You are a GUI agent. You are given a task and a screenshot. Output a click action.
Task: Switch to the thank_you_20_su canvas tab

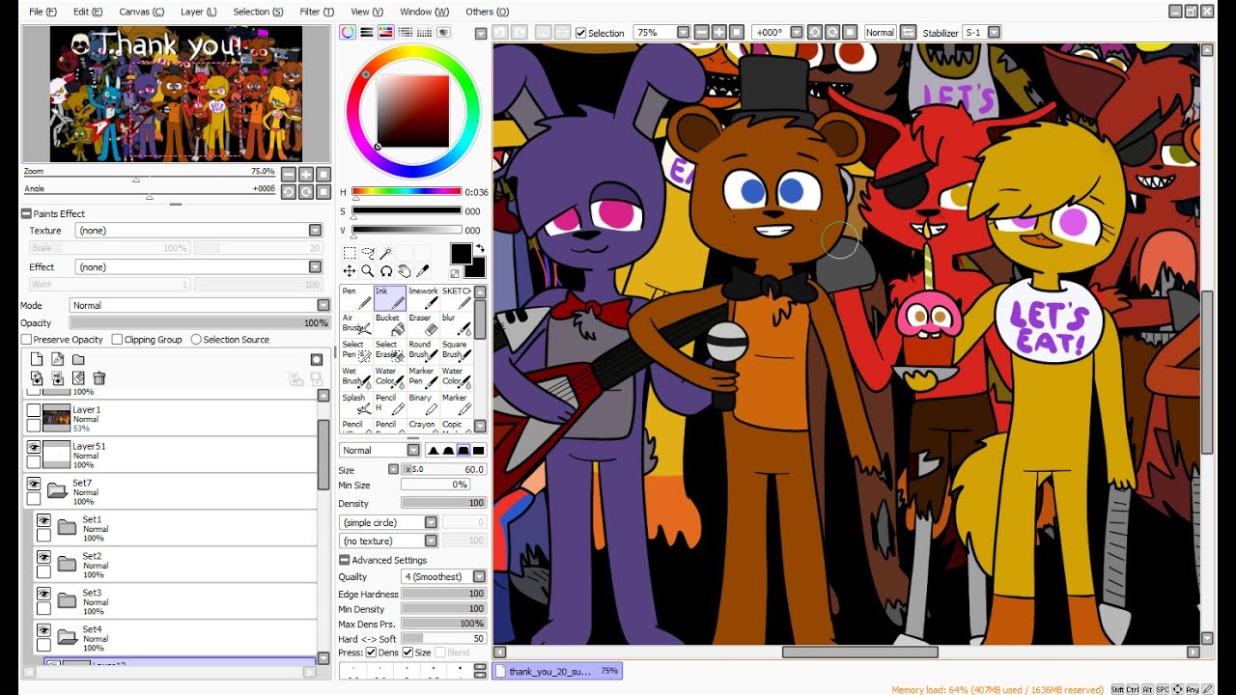(x=558, y=671)
